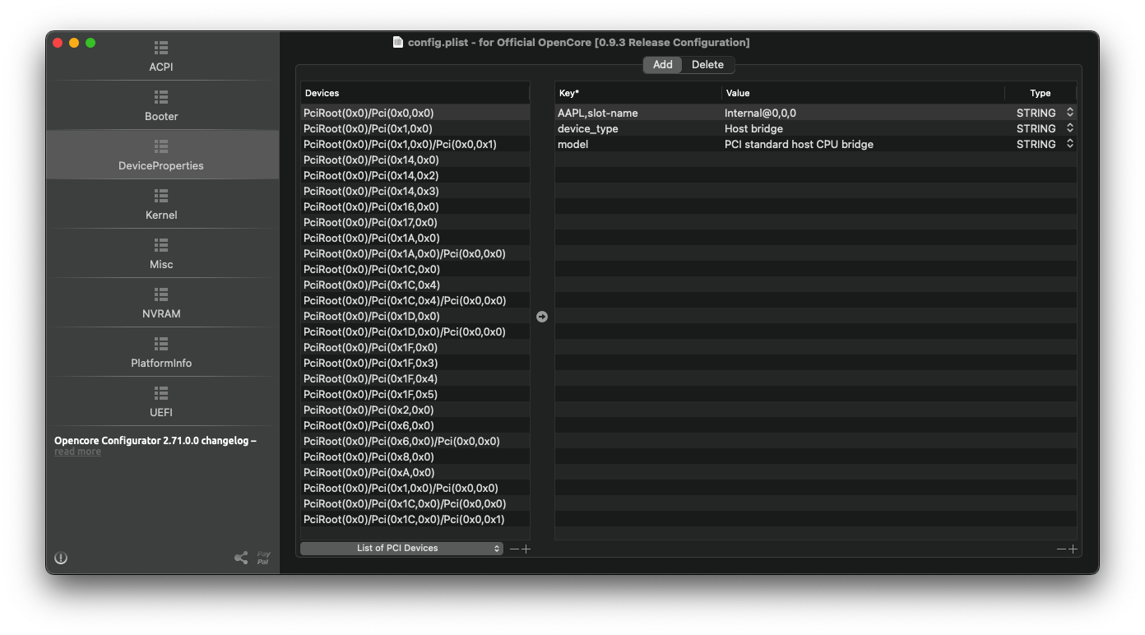Click the Devices column header
The height and width of the screenshot is (635, 1145).
pyautogui.click(x=415, y=93)
